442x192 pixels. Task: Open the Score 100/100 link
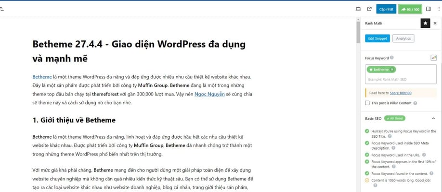[x=401, y=93]
